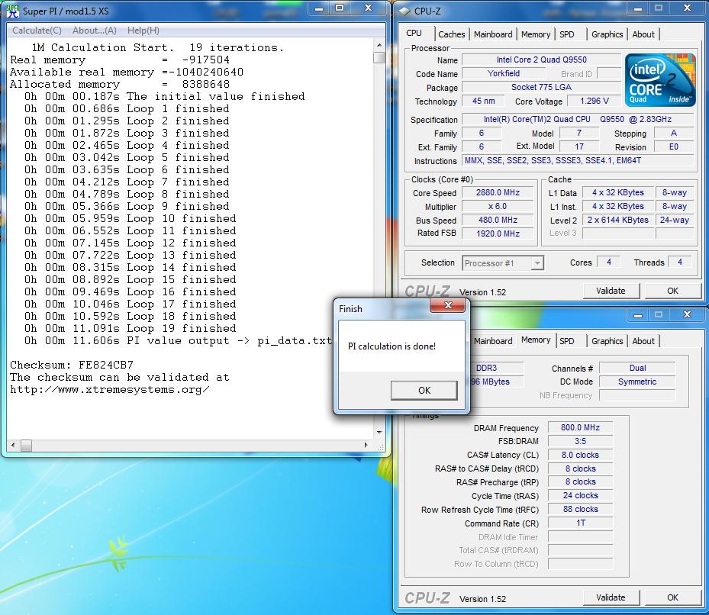Image resolution: width=709 pixels, height=615 pixels.
Task: Click OK in lower CPU-Z window
Action: (x=672, y=597)
